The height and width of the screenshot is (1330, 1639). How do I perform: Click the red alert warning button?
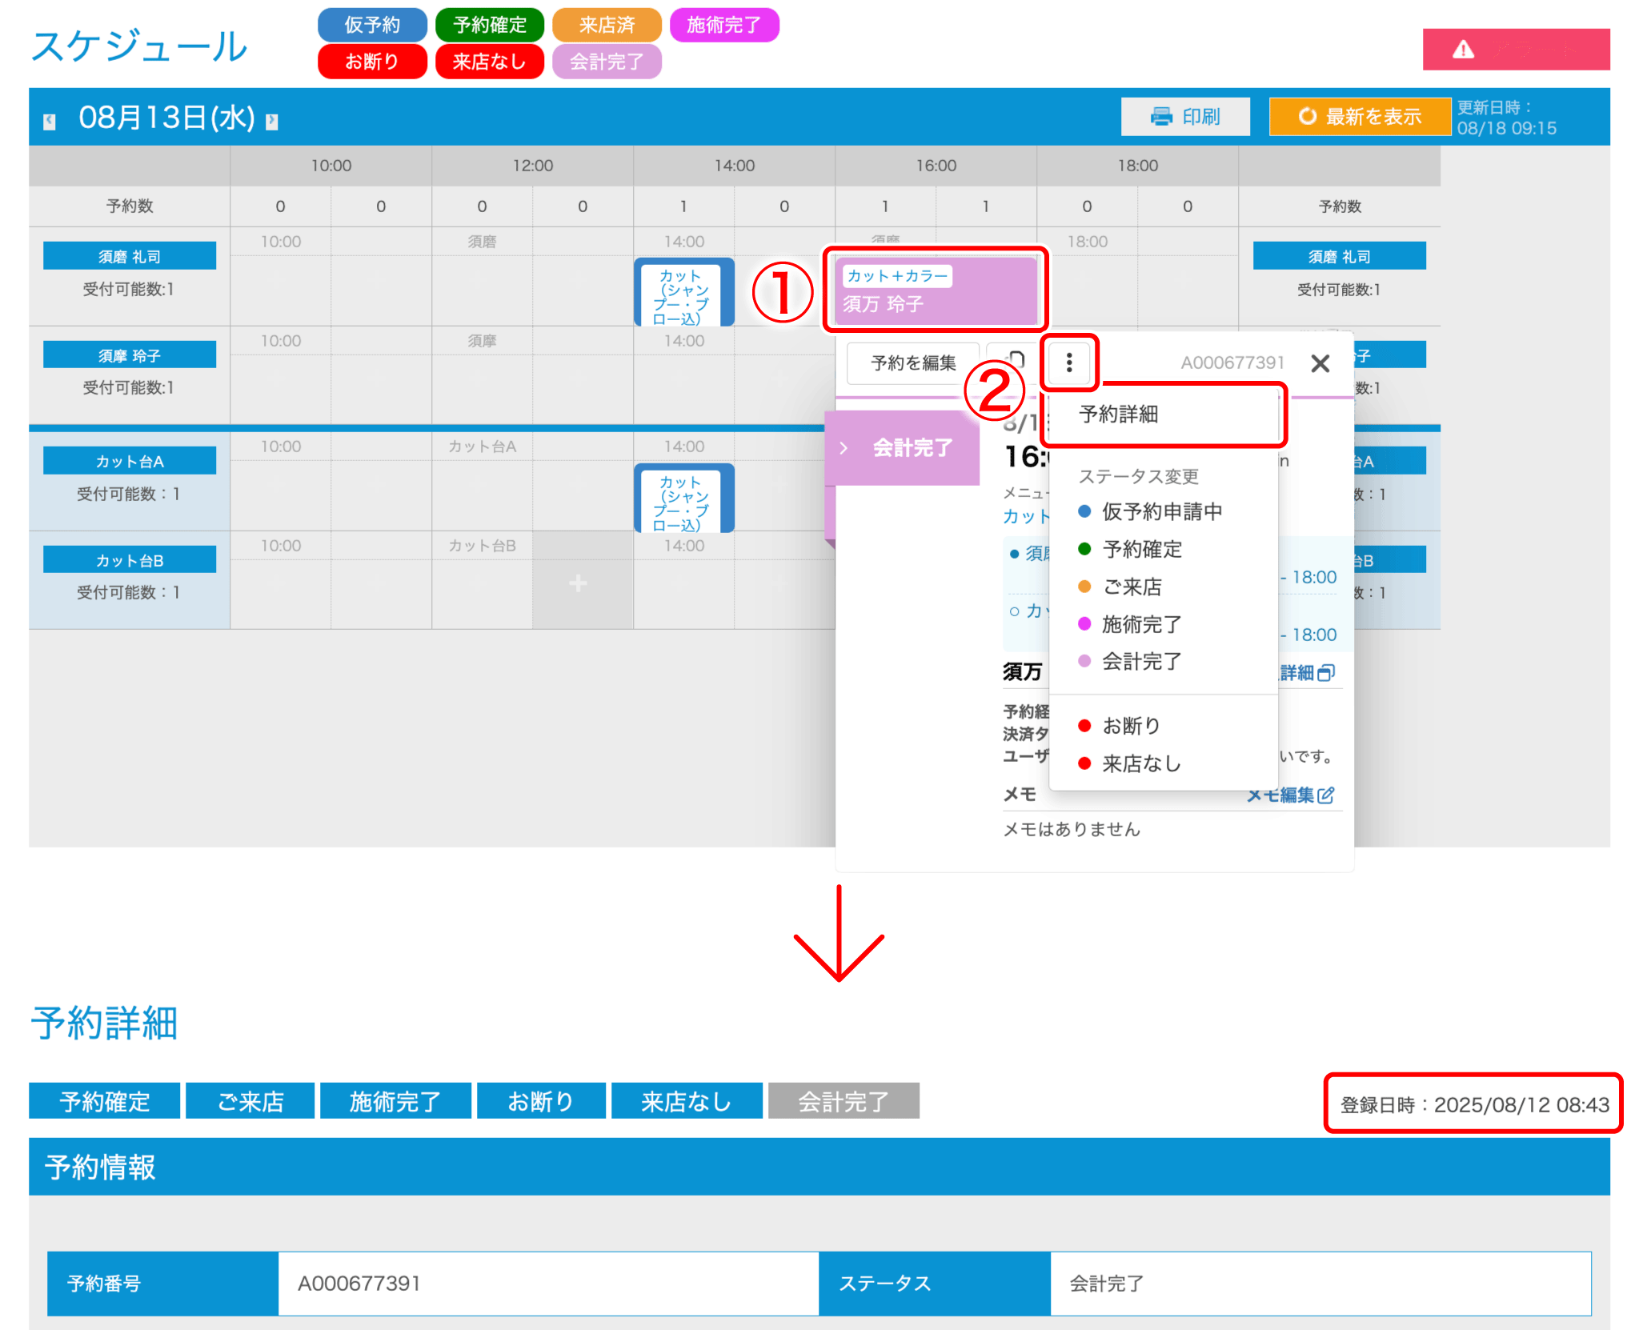(1515, 50)
